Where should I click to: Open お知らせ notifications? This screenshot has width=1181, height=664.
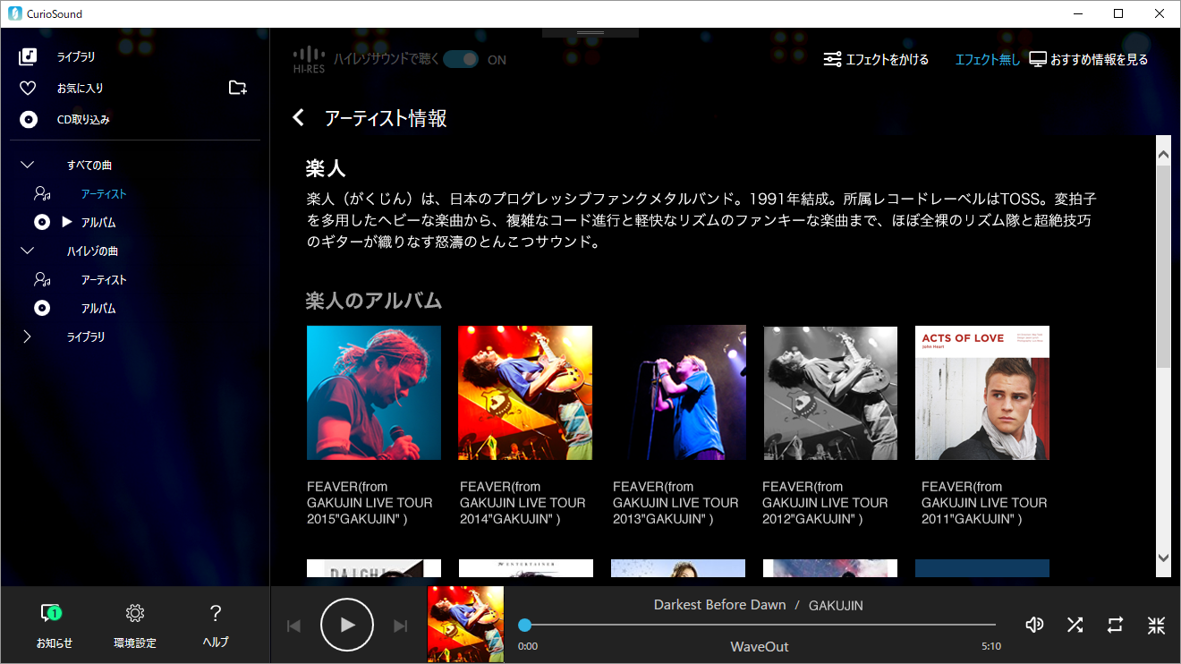click(54, 625)
